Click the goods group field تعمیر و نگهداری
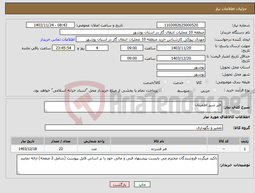This screenshot has width=255, height=193. (x=134, y=128)
